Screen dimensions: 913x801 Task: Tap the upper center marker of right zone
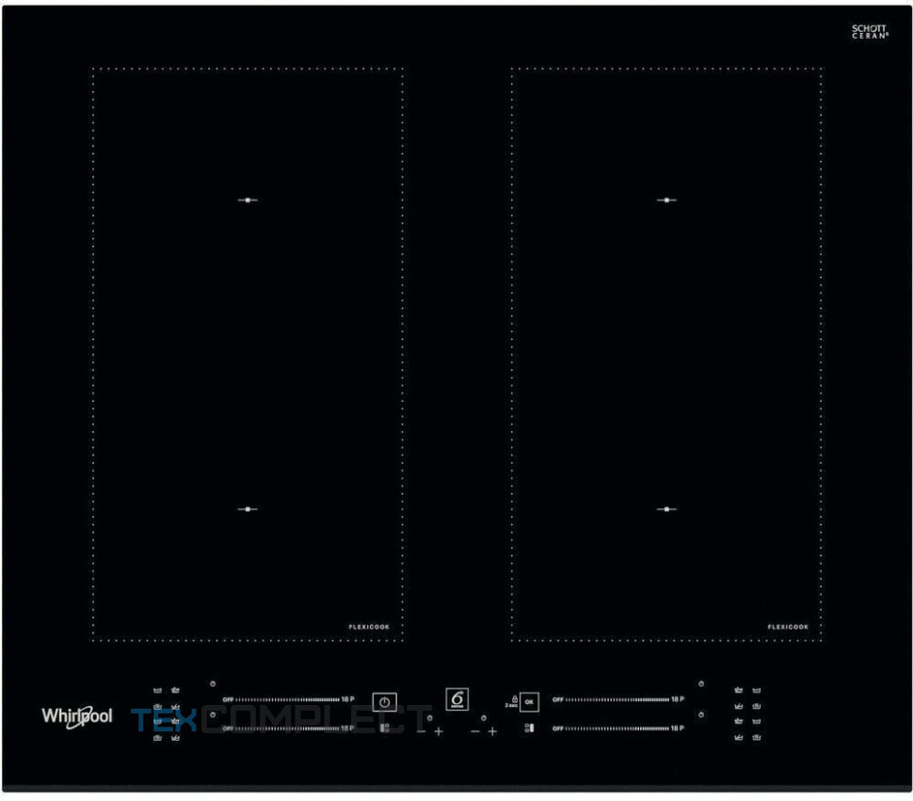click(666, 200)
